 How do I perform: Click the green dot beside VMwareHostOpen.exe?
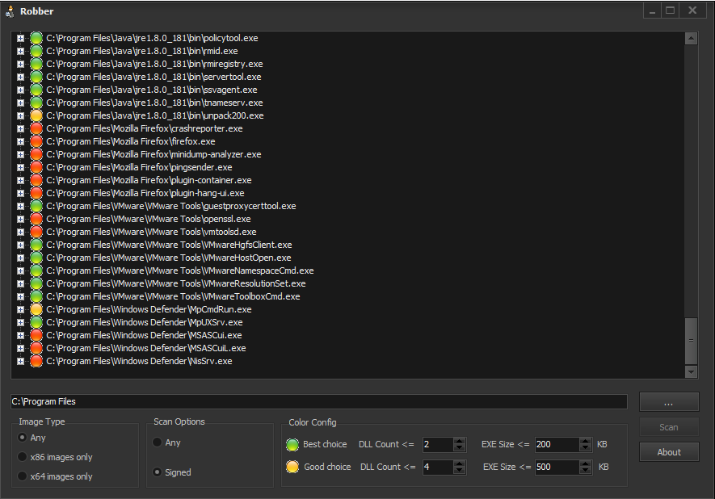36,258
